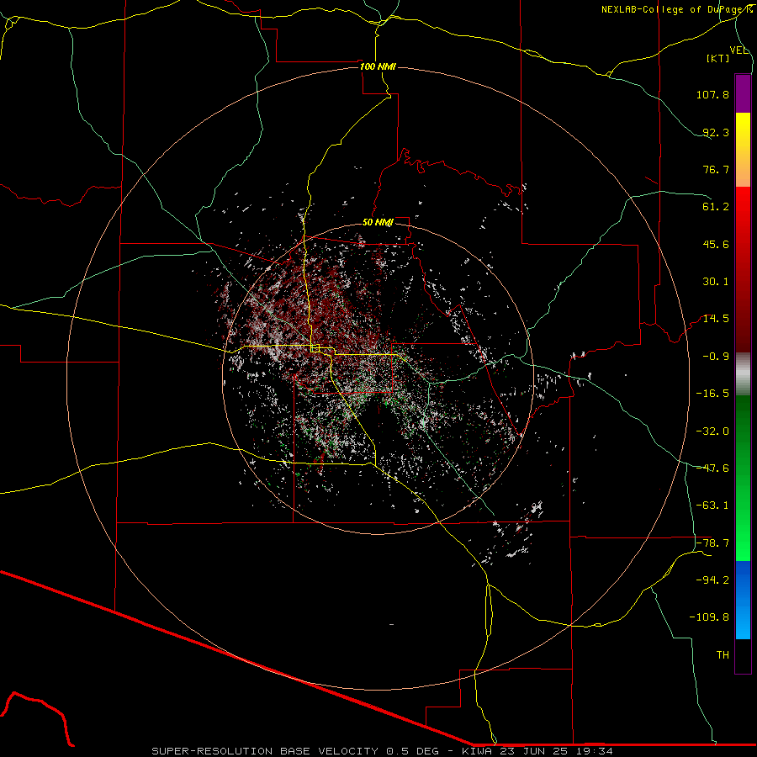Click the 45.6 value on velocity scale
This screenshot has height=757, width=757.
[716, 244]
